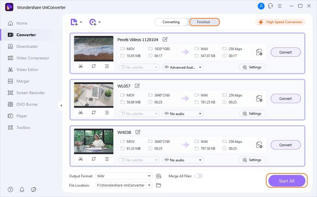Viewport: 317px width, 197px height.
Task: Convert the Pexels Videos 1128104 file
Action: coord(286,52)
